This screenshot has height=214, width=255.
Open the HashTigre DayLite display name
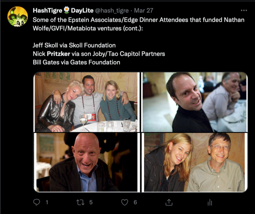click(x=63, y=10)
